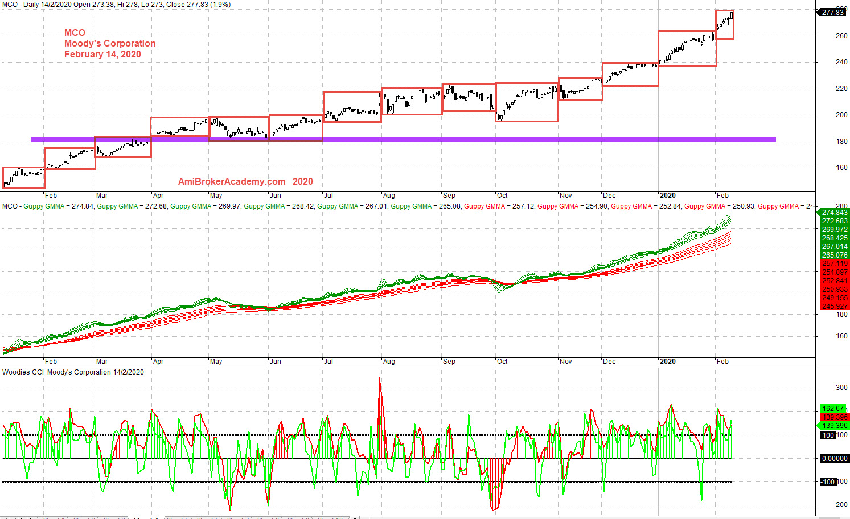850x519 pixels.
Task: Click the 'Guppy GMMA = 268.42' legend value
Action: pyautogui.click(x=279, y=206)
